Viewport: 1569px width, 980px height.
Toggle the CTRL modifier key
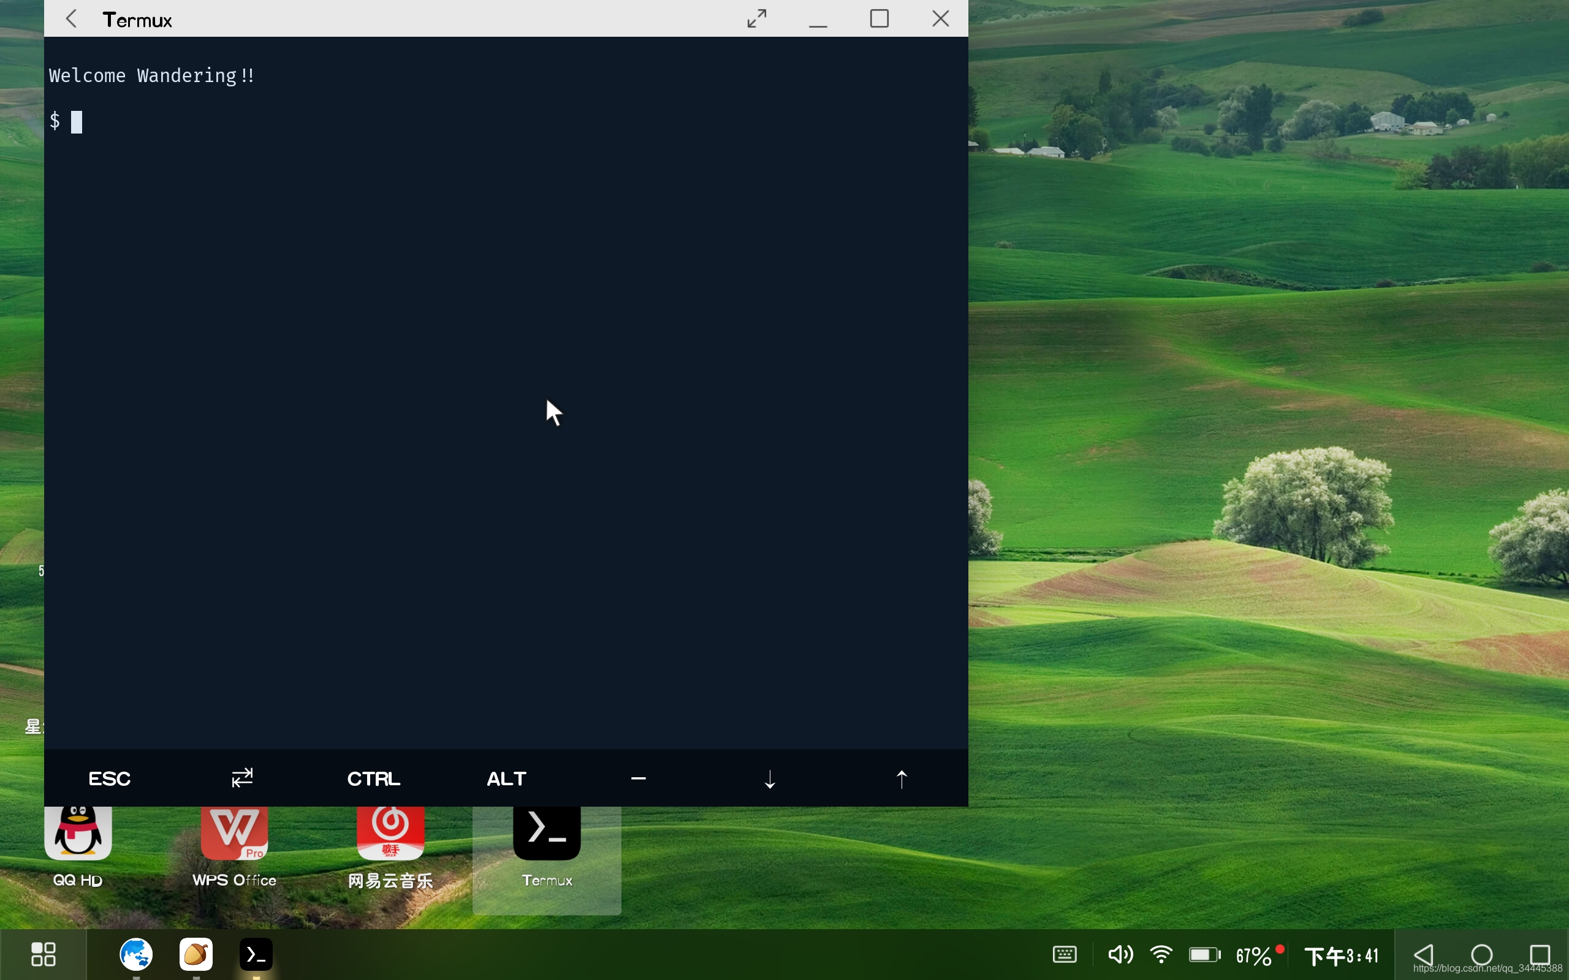tap(373, 778)
